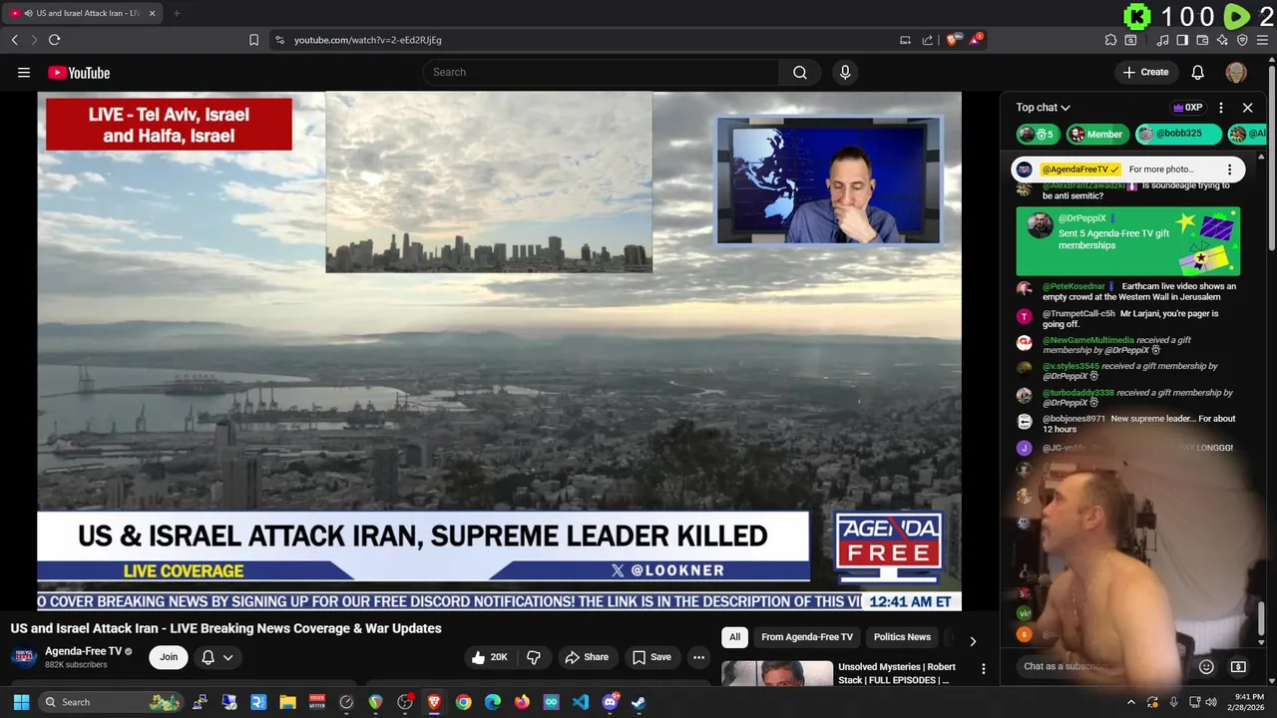This screenshot has height=718, width=1277.
Task: Open the Brave Wallet icon
Action: pos(1202,40)
